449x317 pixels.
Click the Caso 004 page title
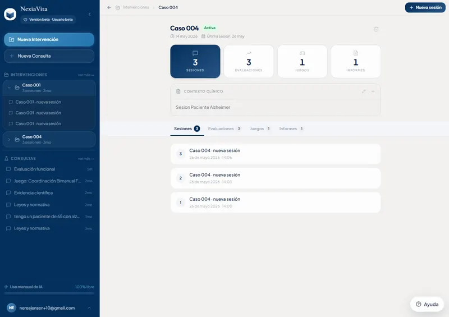(185, 28)
